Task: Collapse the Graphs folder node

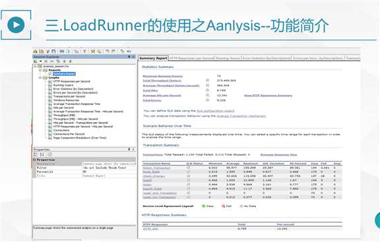Action: pyautogui.click(x=40, y=78)
